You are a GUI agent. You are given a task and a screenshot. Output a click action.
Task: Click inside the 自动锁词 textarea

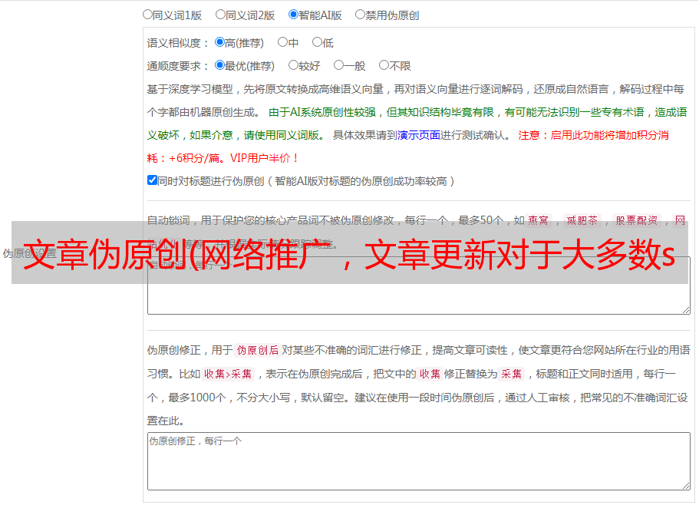pos(419,286)
